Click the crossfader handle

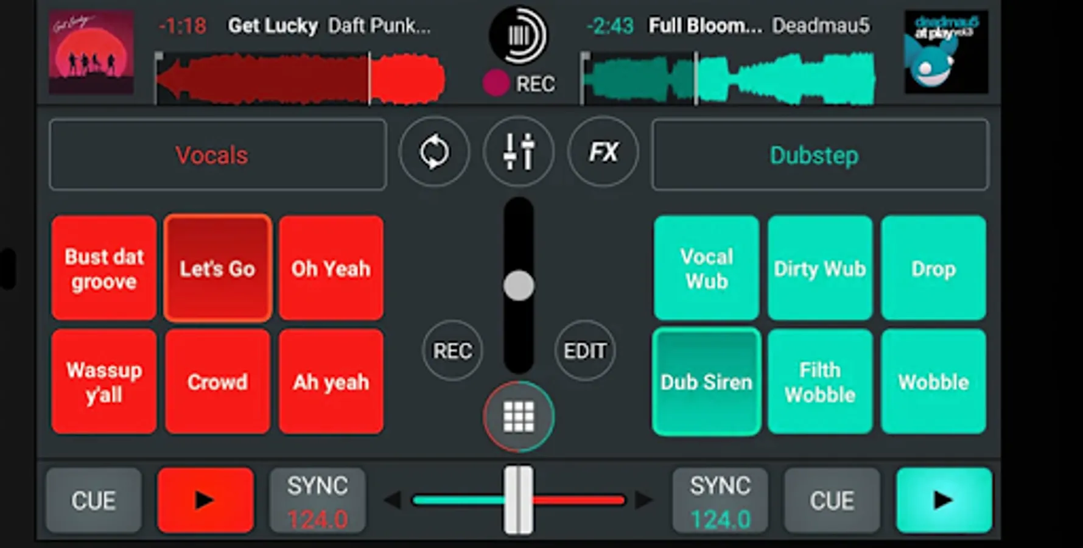pyautogui.click(x=519, y=501)
